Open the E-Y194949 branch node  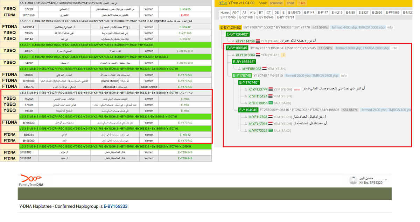click(x=248, y=110)
